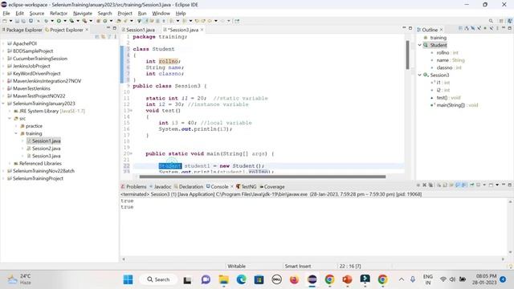Select the Java perspective icon

click(x=510, y=21)
